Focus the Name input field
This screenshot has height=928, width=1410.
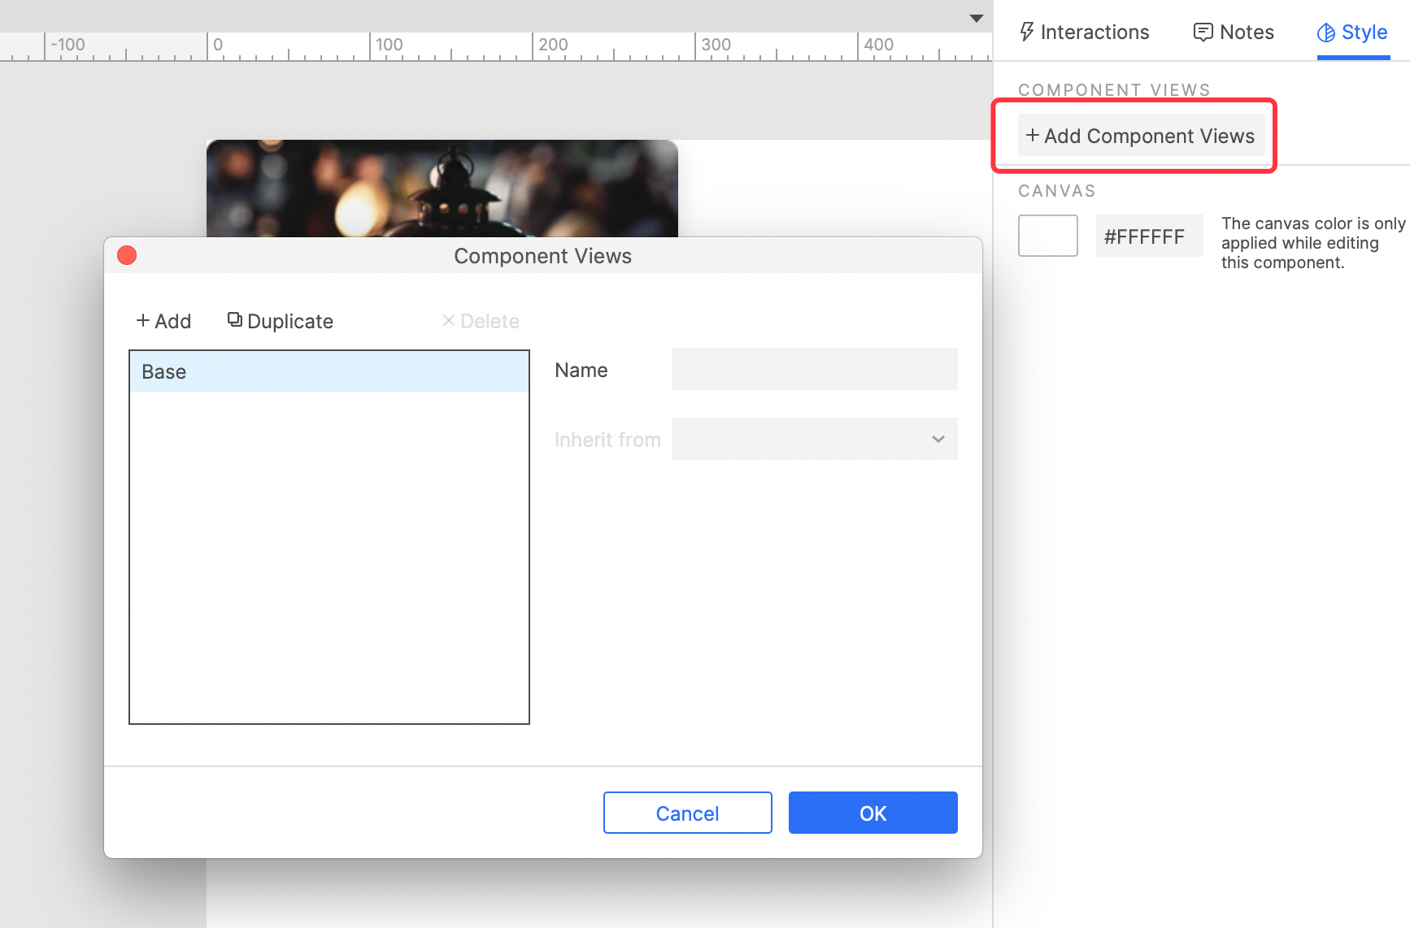(x=814, y=369)
